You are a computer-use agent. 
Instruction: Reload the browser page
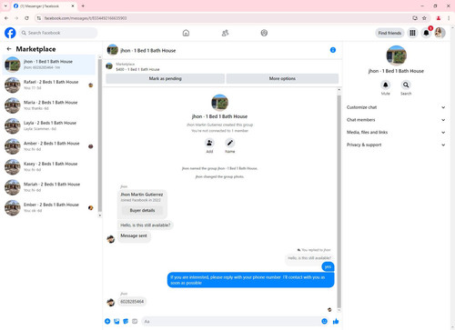pyautogui.click(x=26, y=18)
